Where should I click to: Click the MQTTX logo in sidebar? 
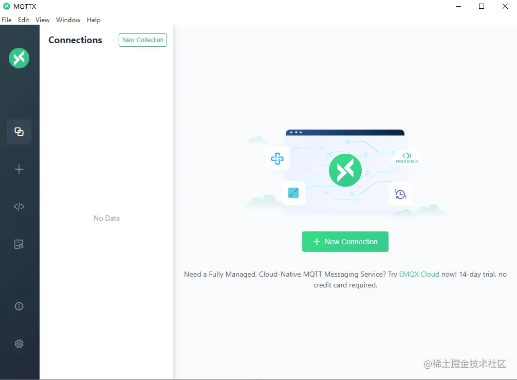click(19, 58)
